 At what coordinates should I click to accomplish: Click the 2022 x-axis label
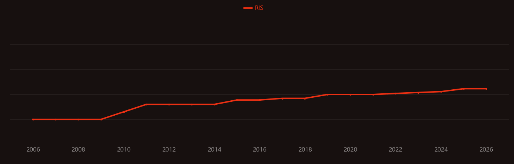click(x=396, y=150)
